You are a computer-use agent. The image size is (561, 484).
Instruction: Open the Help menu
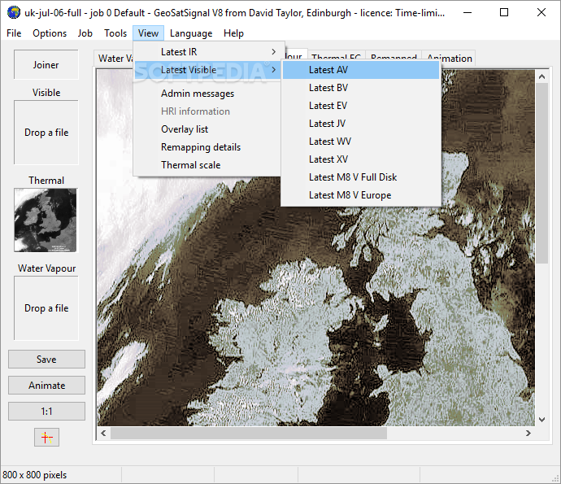pyautogui.click(x=233, y=33)
